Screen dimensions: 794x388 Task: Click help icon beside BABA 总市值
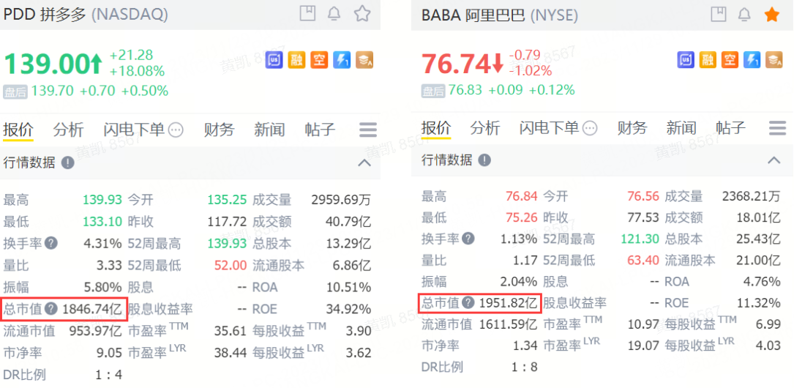(468, 303)
